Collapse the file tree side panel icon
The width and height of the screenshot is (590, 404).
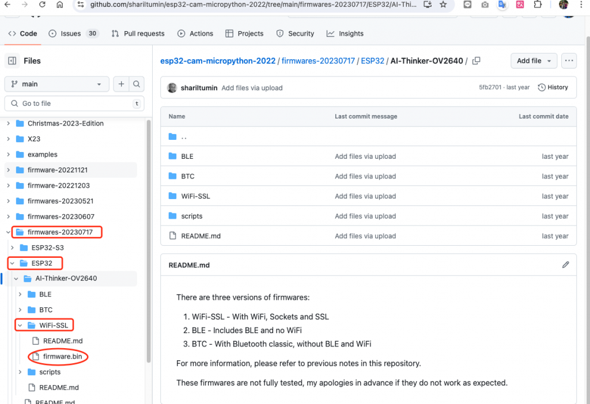pos(12,61)
